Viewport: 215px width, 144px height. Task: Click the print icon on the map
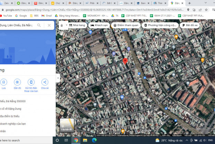click(x=62, y=25)
